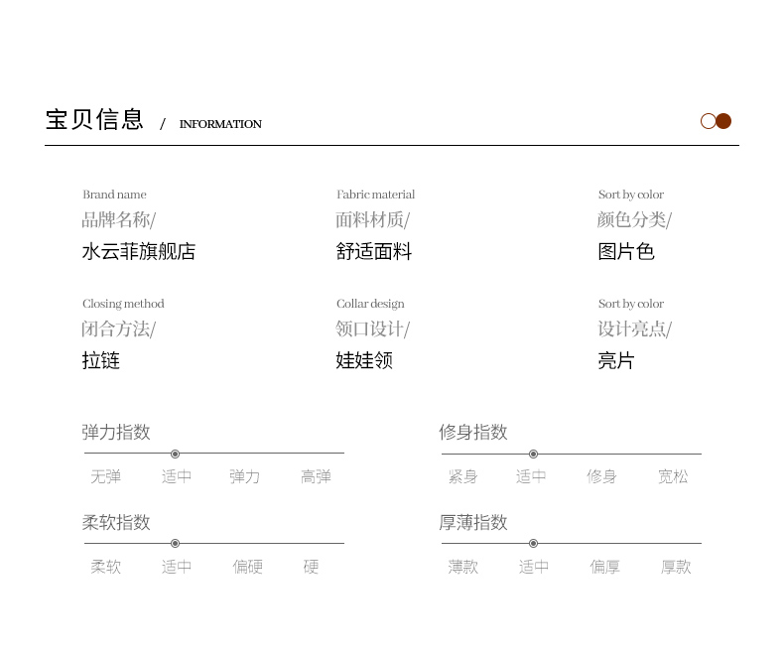Click the 修身 scale label beside 宽松

tap(602, 476)
